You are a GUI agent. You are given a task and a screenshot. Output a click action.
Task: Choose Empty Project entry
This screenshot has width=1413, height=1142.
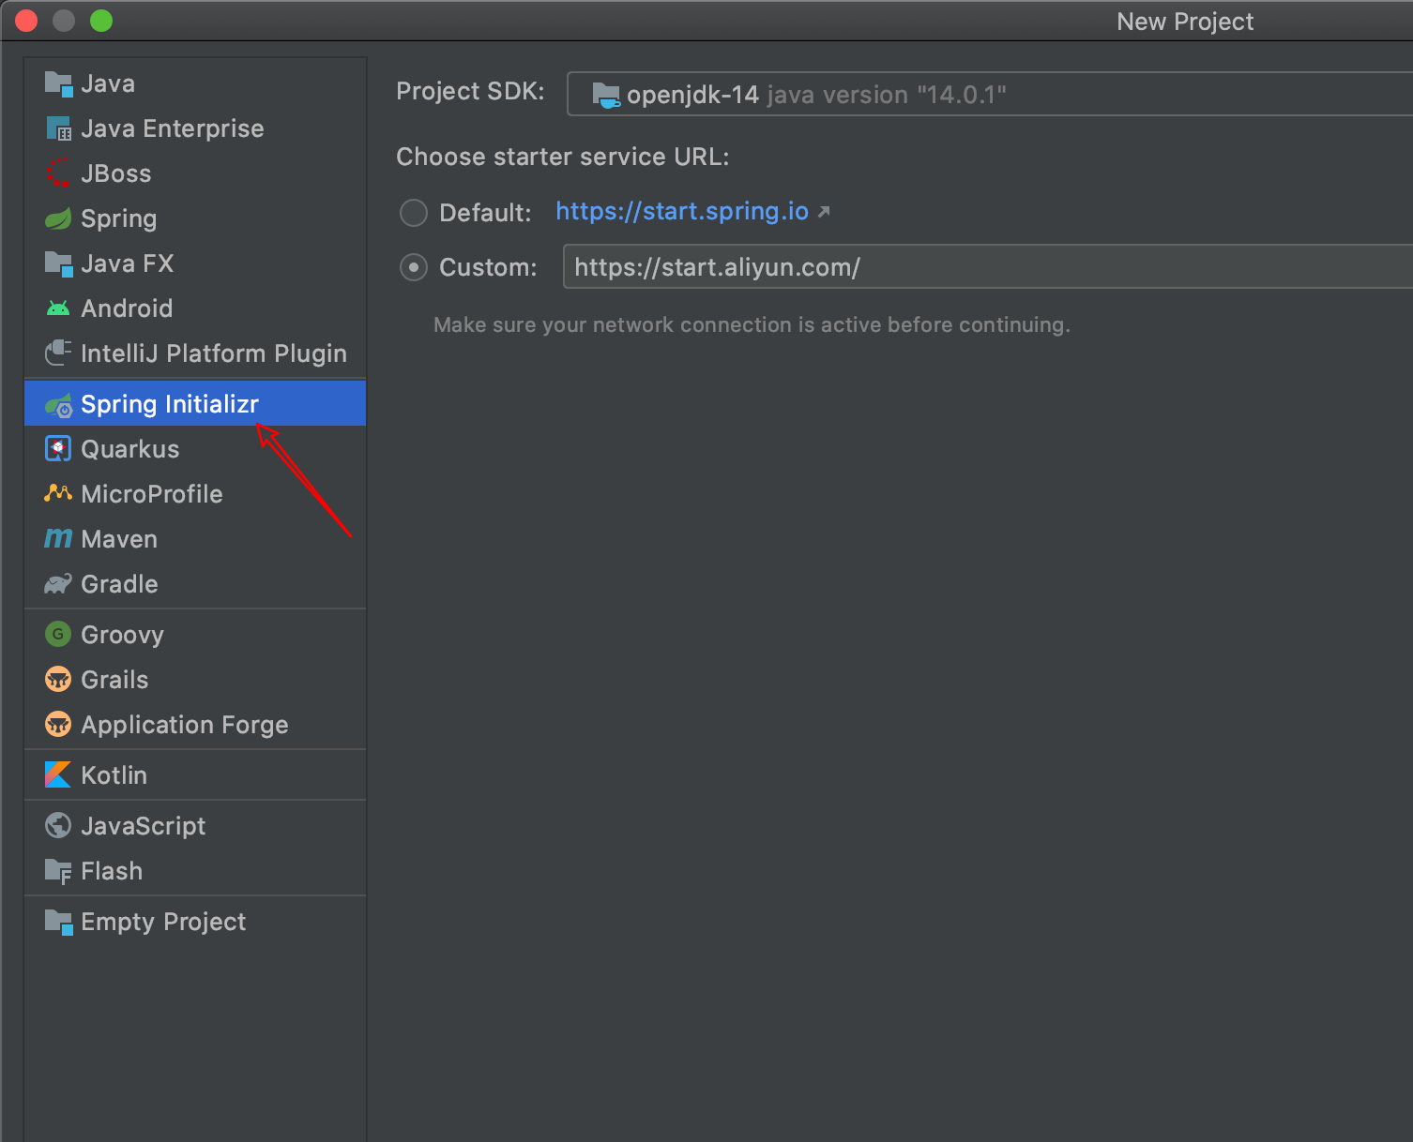point(195,922)
